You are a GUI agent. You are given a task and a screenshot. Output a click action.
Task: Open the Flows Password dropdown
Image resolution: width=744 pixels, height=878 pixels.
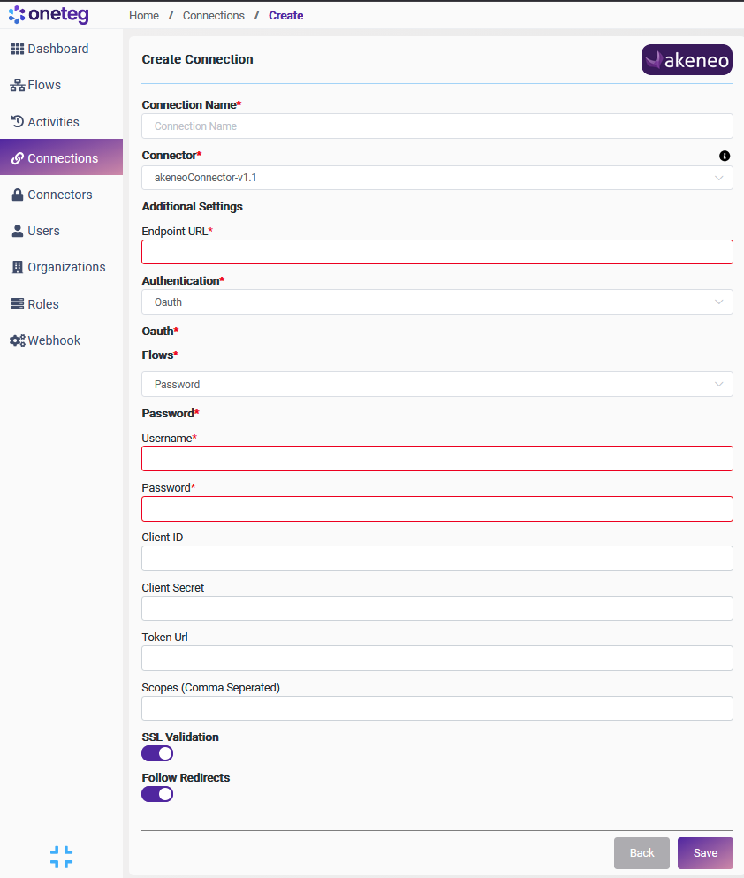point(437,385)
